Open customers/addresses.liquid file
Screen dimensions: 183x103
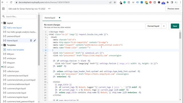coord(18,84)
